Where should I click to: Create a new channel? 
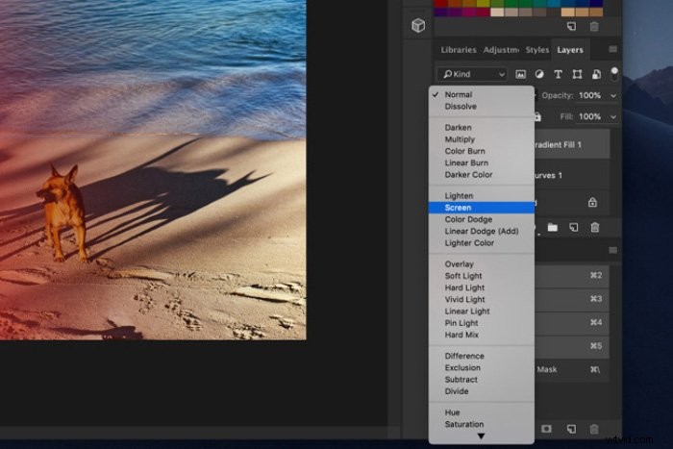pos(571,429)
